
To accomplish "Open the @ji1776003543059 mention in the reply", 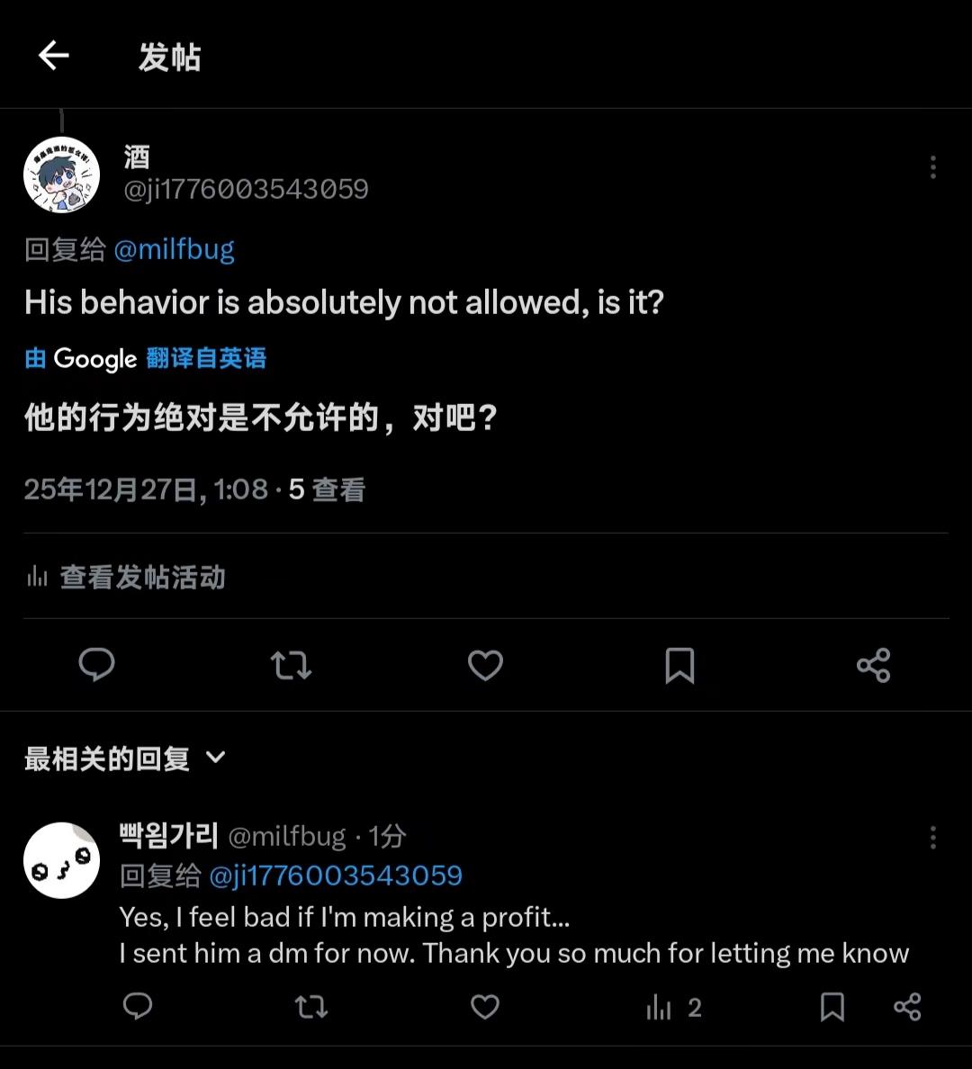I will pyautogui.click(x=336, y=876).
